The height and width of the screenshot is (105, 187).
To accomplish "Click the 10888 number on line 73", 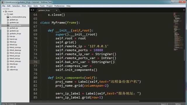I will coord(98,50).
